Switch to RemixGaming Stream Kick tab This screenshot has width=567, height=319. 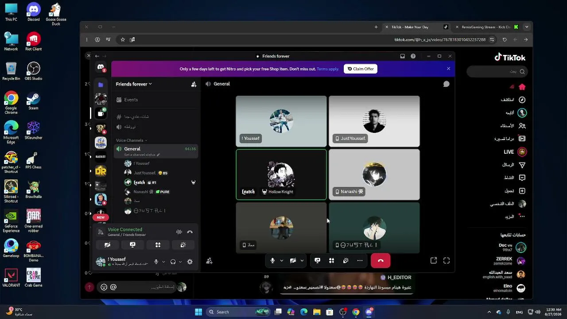tap(486, 27)
